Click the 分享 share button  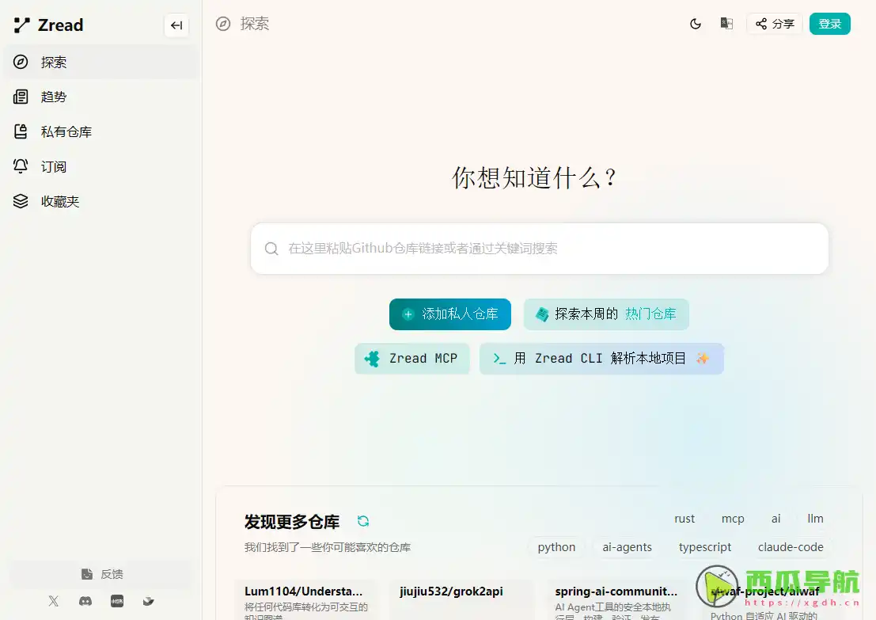coord(775,24)
